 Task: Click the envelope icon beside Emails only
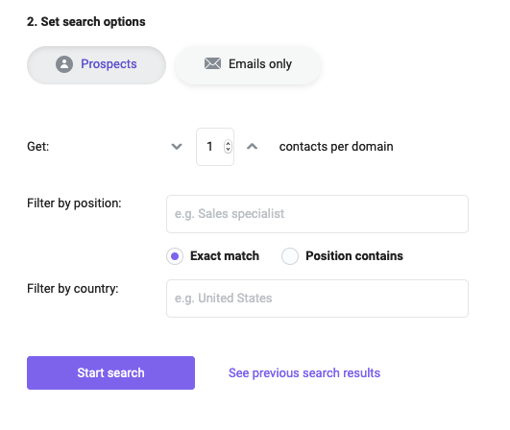212,63
